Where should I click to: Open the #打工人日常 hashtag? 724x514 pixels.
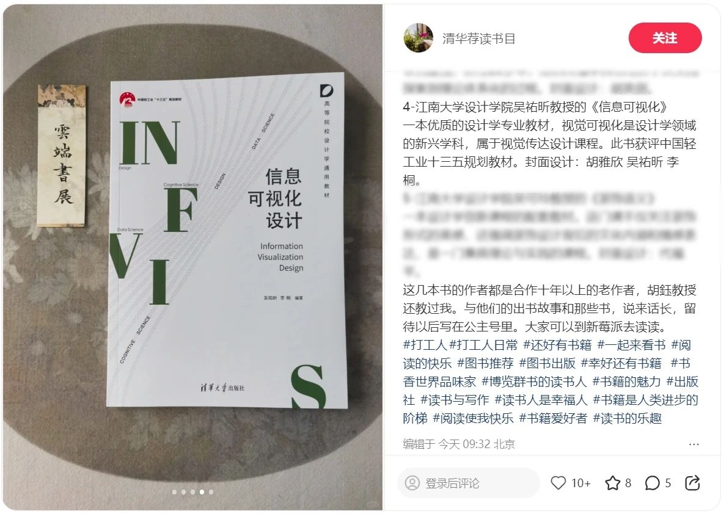click(483, 345)
